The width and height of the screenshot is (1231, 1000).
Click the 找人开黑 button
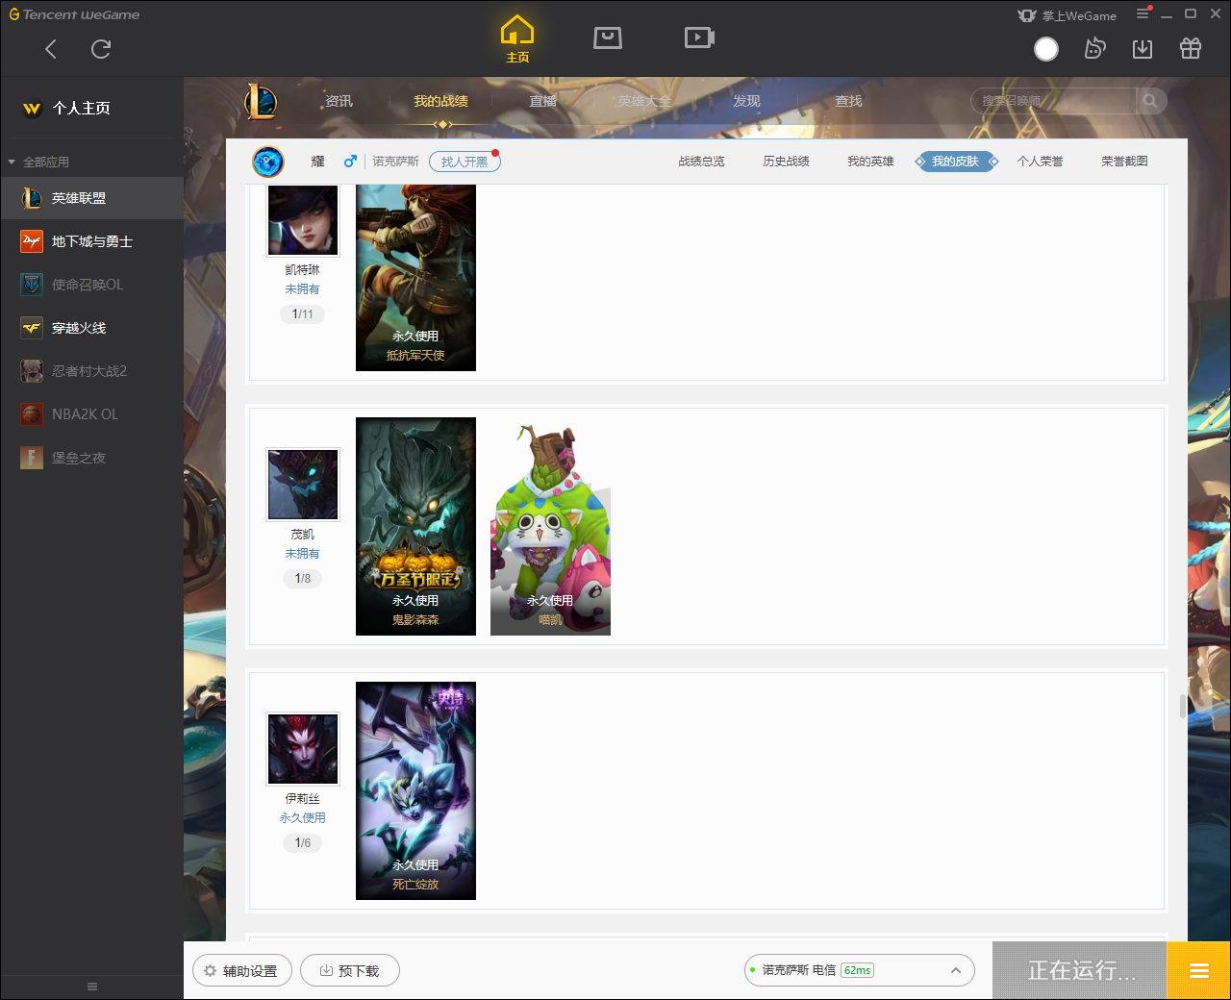[x=465, y=162]
